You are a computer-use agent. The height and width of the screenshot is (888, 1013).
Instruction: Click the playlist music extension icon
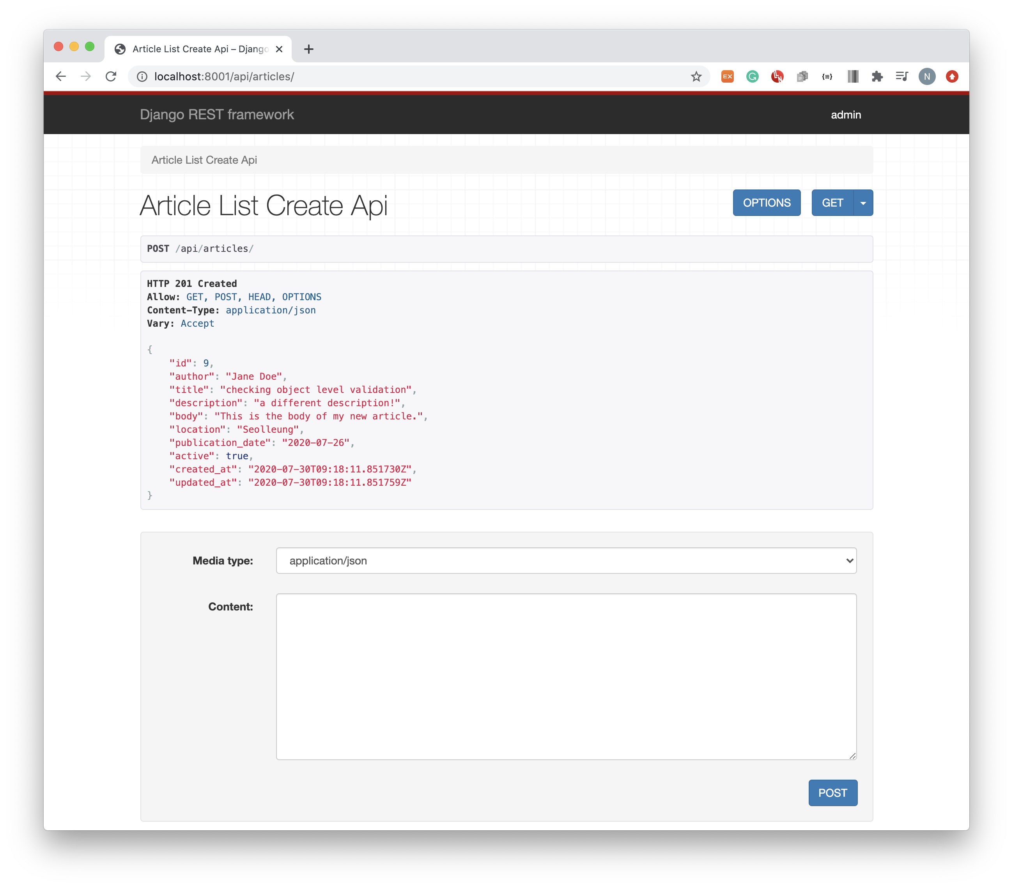point(901,76)
